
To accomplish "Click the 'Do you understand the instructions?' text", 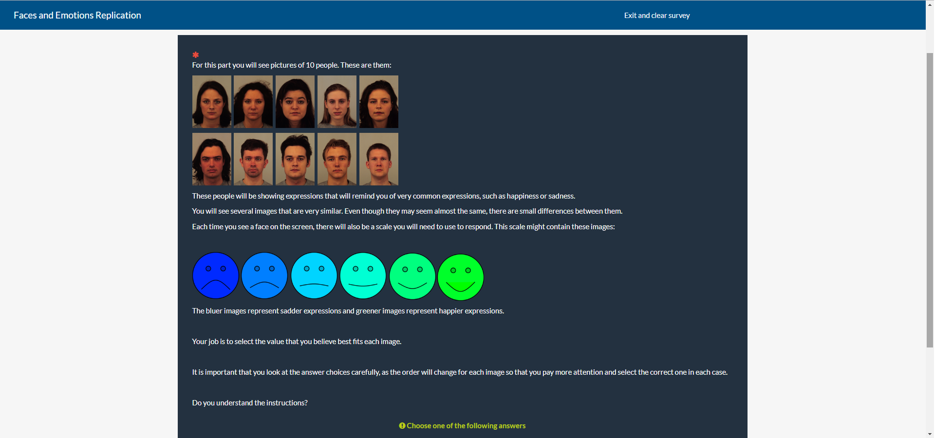I will tap(250, 403).
